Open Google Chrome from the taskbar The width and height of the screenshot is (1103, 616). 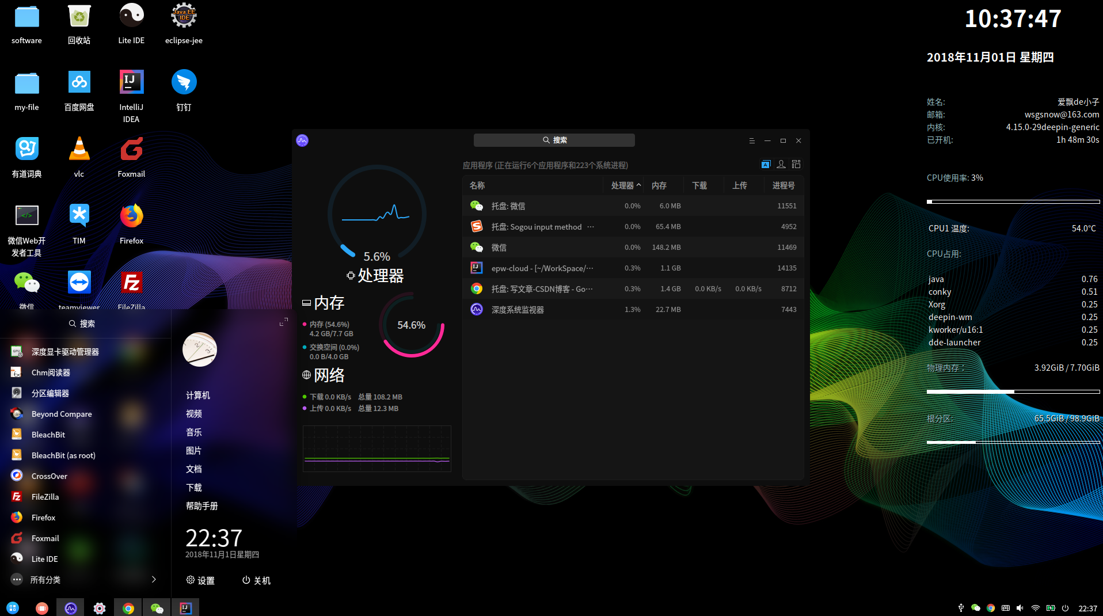coord(128,607)
